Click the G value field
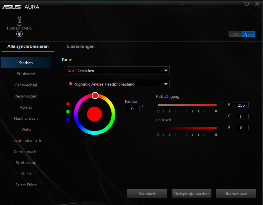Image resolution: width=263 pixels, height=205 pixels. [x=241, y=117]
